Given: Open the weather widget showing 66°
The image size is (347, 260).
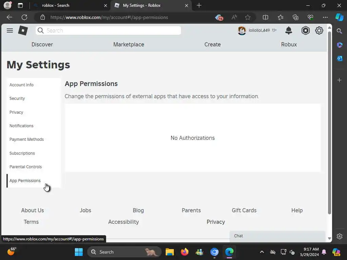Looking at the screenshot, I should (x=12, y=252).
